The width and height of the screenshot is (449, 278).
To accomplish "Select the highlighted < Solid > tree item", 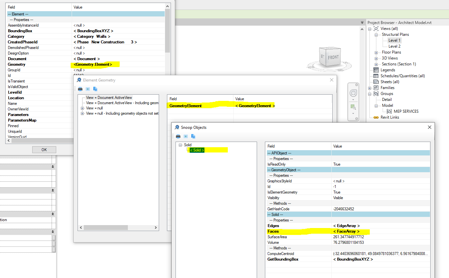I will click(x=197, y=150).
